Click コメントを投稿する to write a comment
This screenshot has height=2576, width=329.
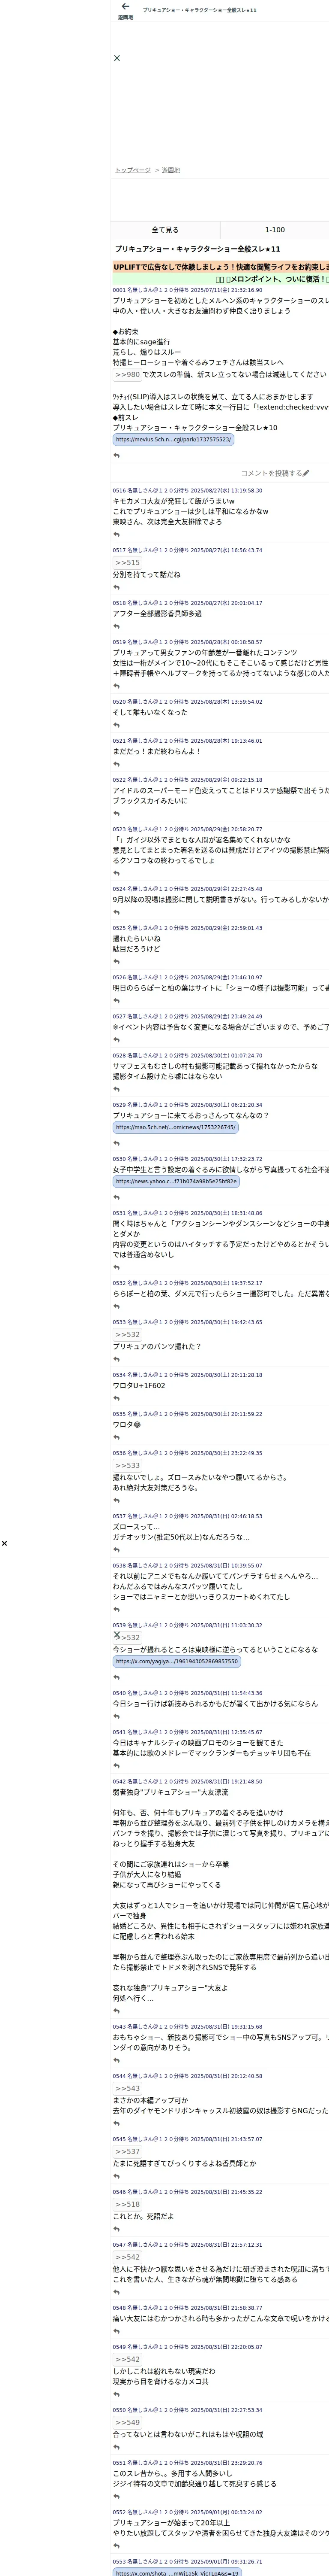coord(274,473)
